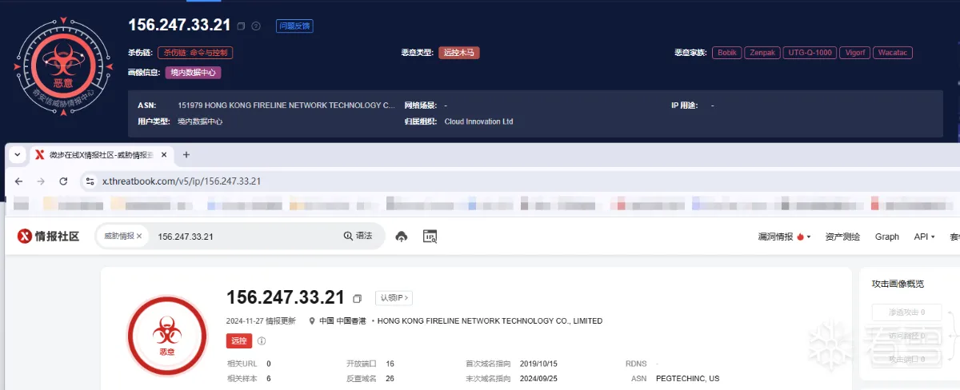Viewport: 960px width, 390px height.
Task: Click the 远控木马 malicious type tag
Action: [459, 53]
